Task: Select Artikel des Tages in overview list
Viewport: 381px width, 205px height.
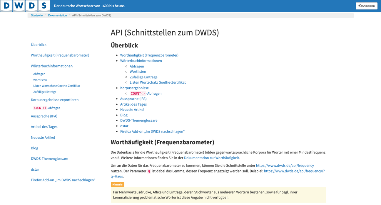Action: pos(133,104)
